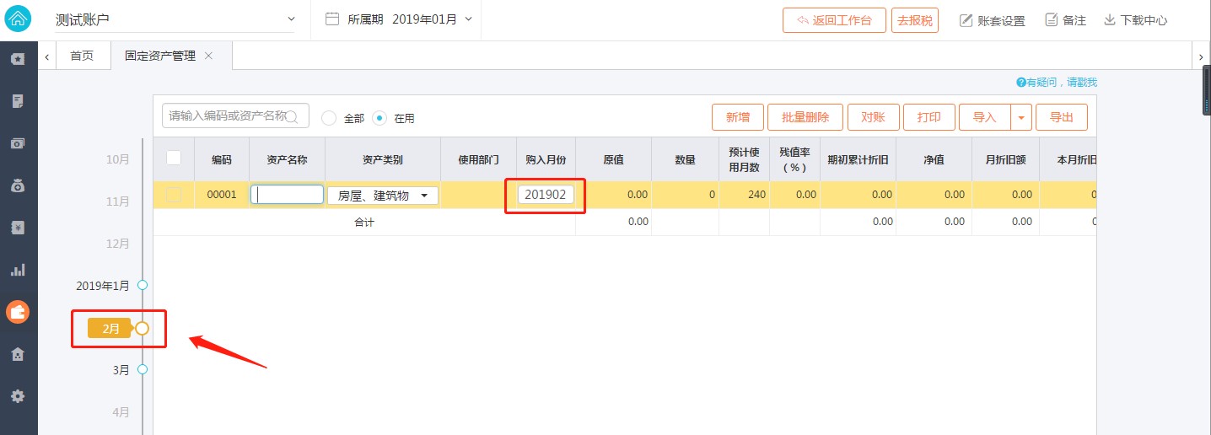This screenshot has height=435, width=1211.
Task: Open the building sidebar icon
Action: pos(18,354)
